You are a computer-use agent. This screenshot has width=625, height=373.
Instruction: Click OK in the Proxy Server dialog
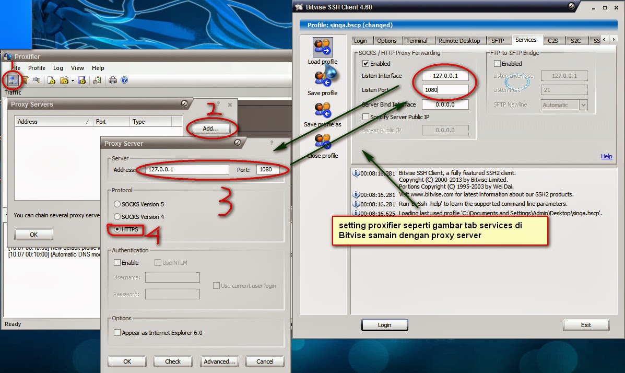pos(127,362)
